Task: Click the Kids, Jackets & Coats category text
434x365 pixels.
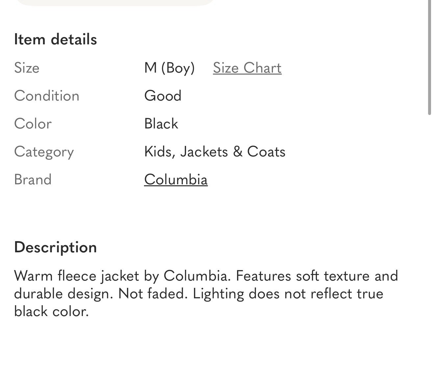Action: [x=215, y=152]
